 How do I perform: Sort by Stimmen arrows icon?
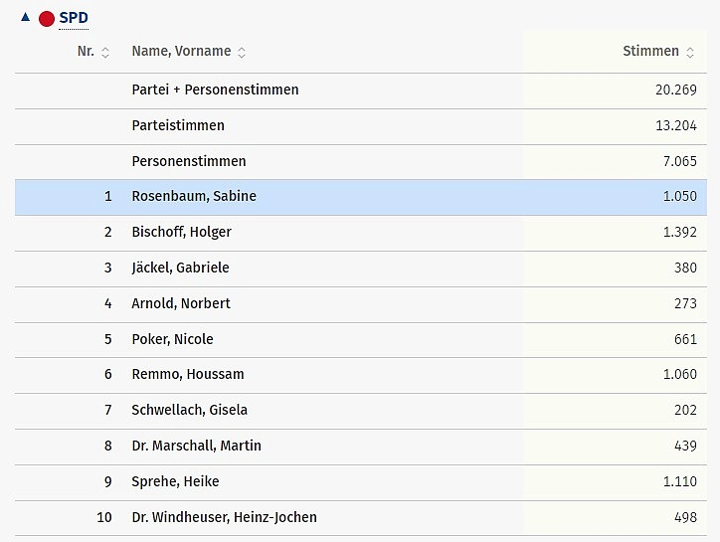point(690,52)
